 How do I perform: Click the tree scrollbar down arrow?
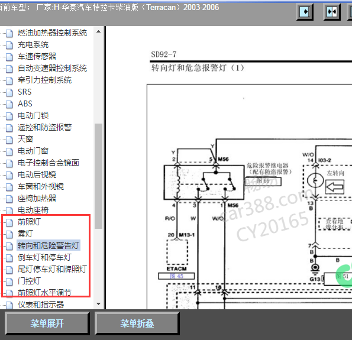(98, 304)
